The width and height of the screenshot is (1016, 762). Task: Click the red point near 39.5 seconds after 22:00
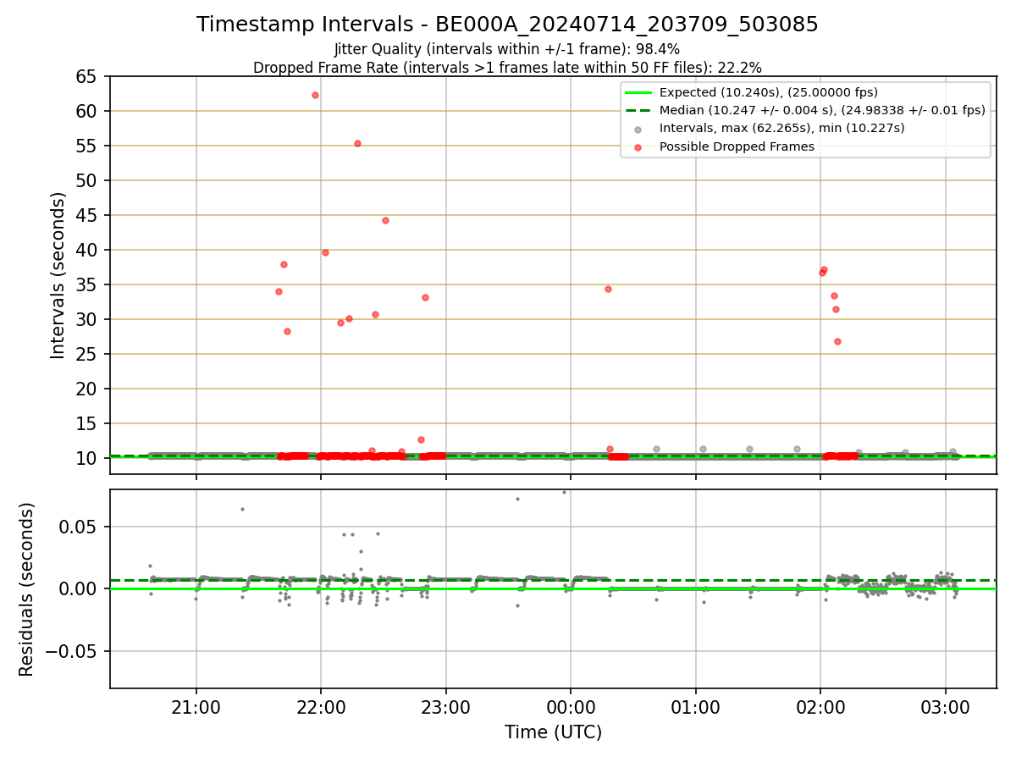(x=325, y=252)
